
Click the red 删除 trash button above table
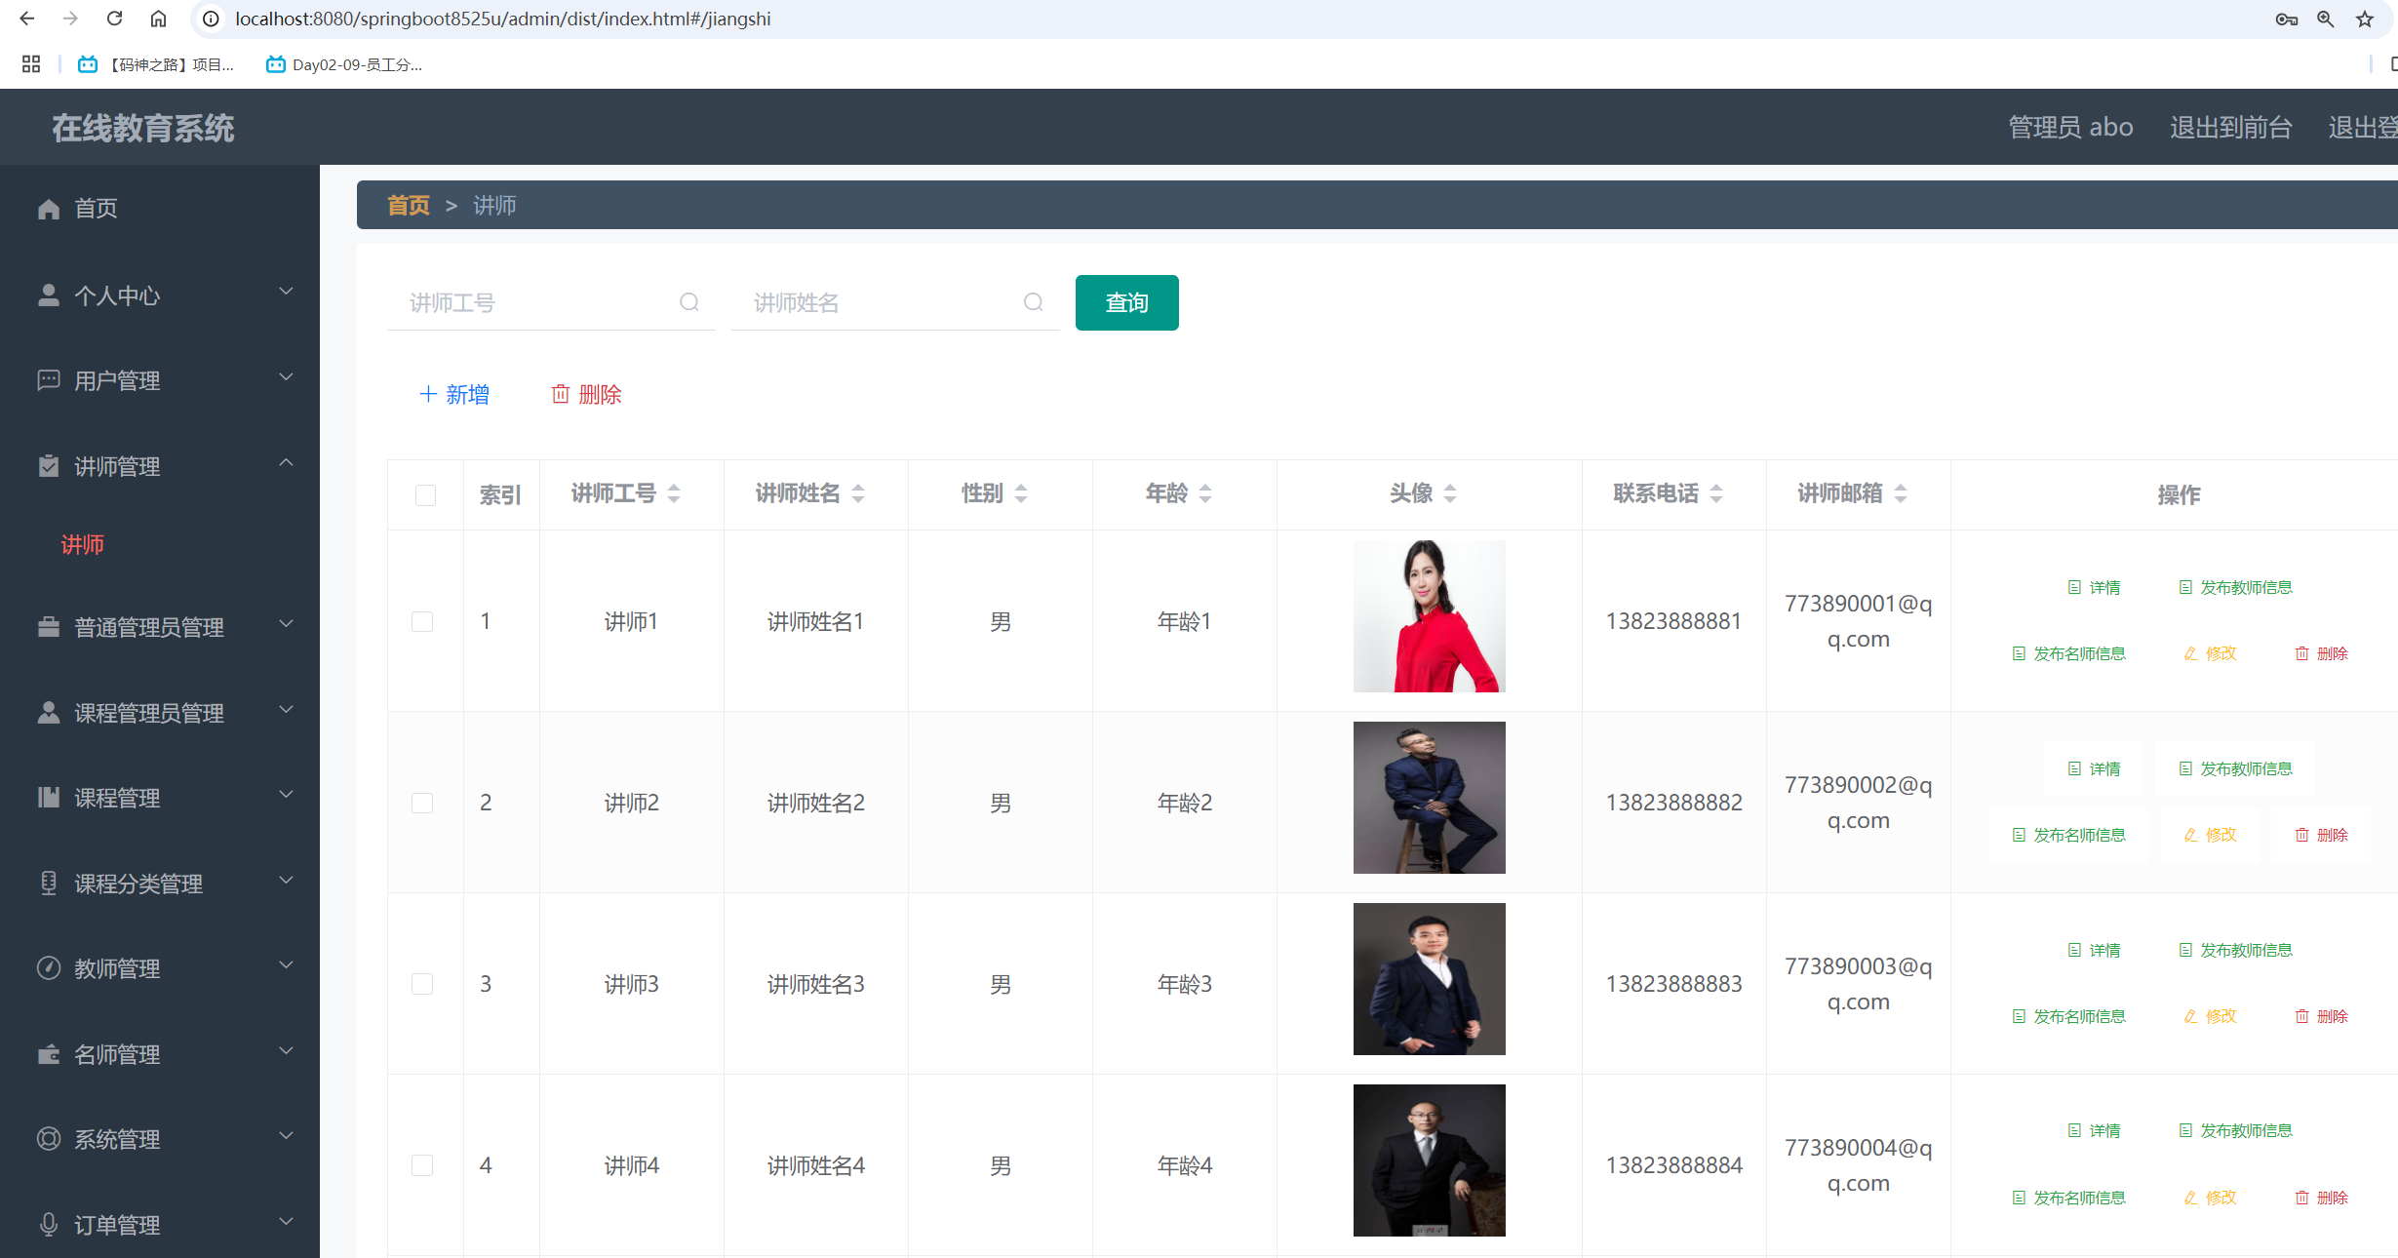(587, 394)
